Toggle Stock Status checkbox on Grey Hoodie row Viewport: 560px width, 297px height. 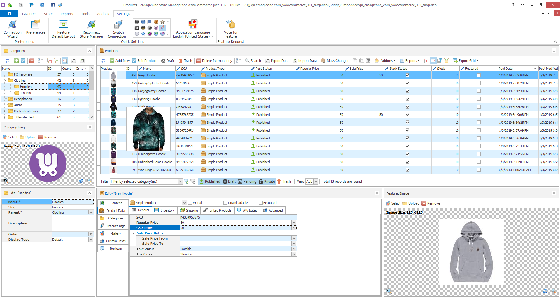(407, 75)
